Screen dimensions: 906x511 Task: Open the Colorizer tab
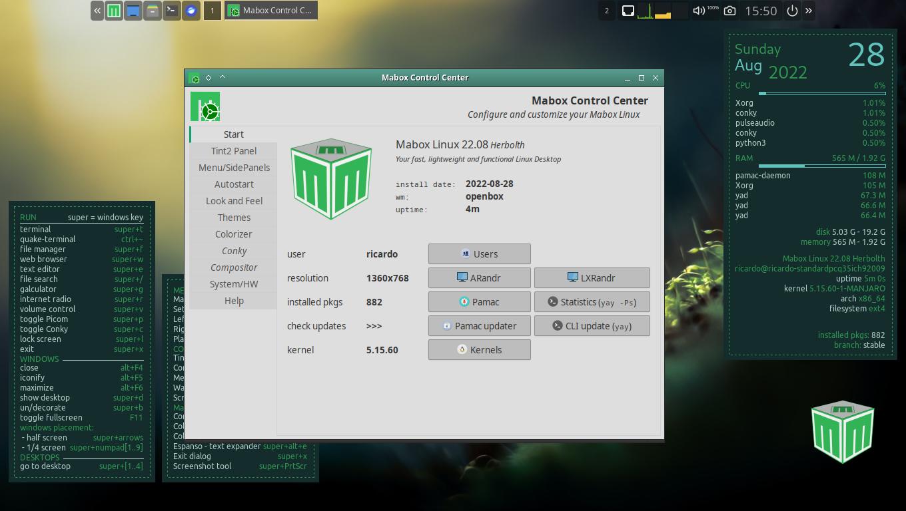(x=233, y=234)
